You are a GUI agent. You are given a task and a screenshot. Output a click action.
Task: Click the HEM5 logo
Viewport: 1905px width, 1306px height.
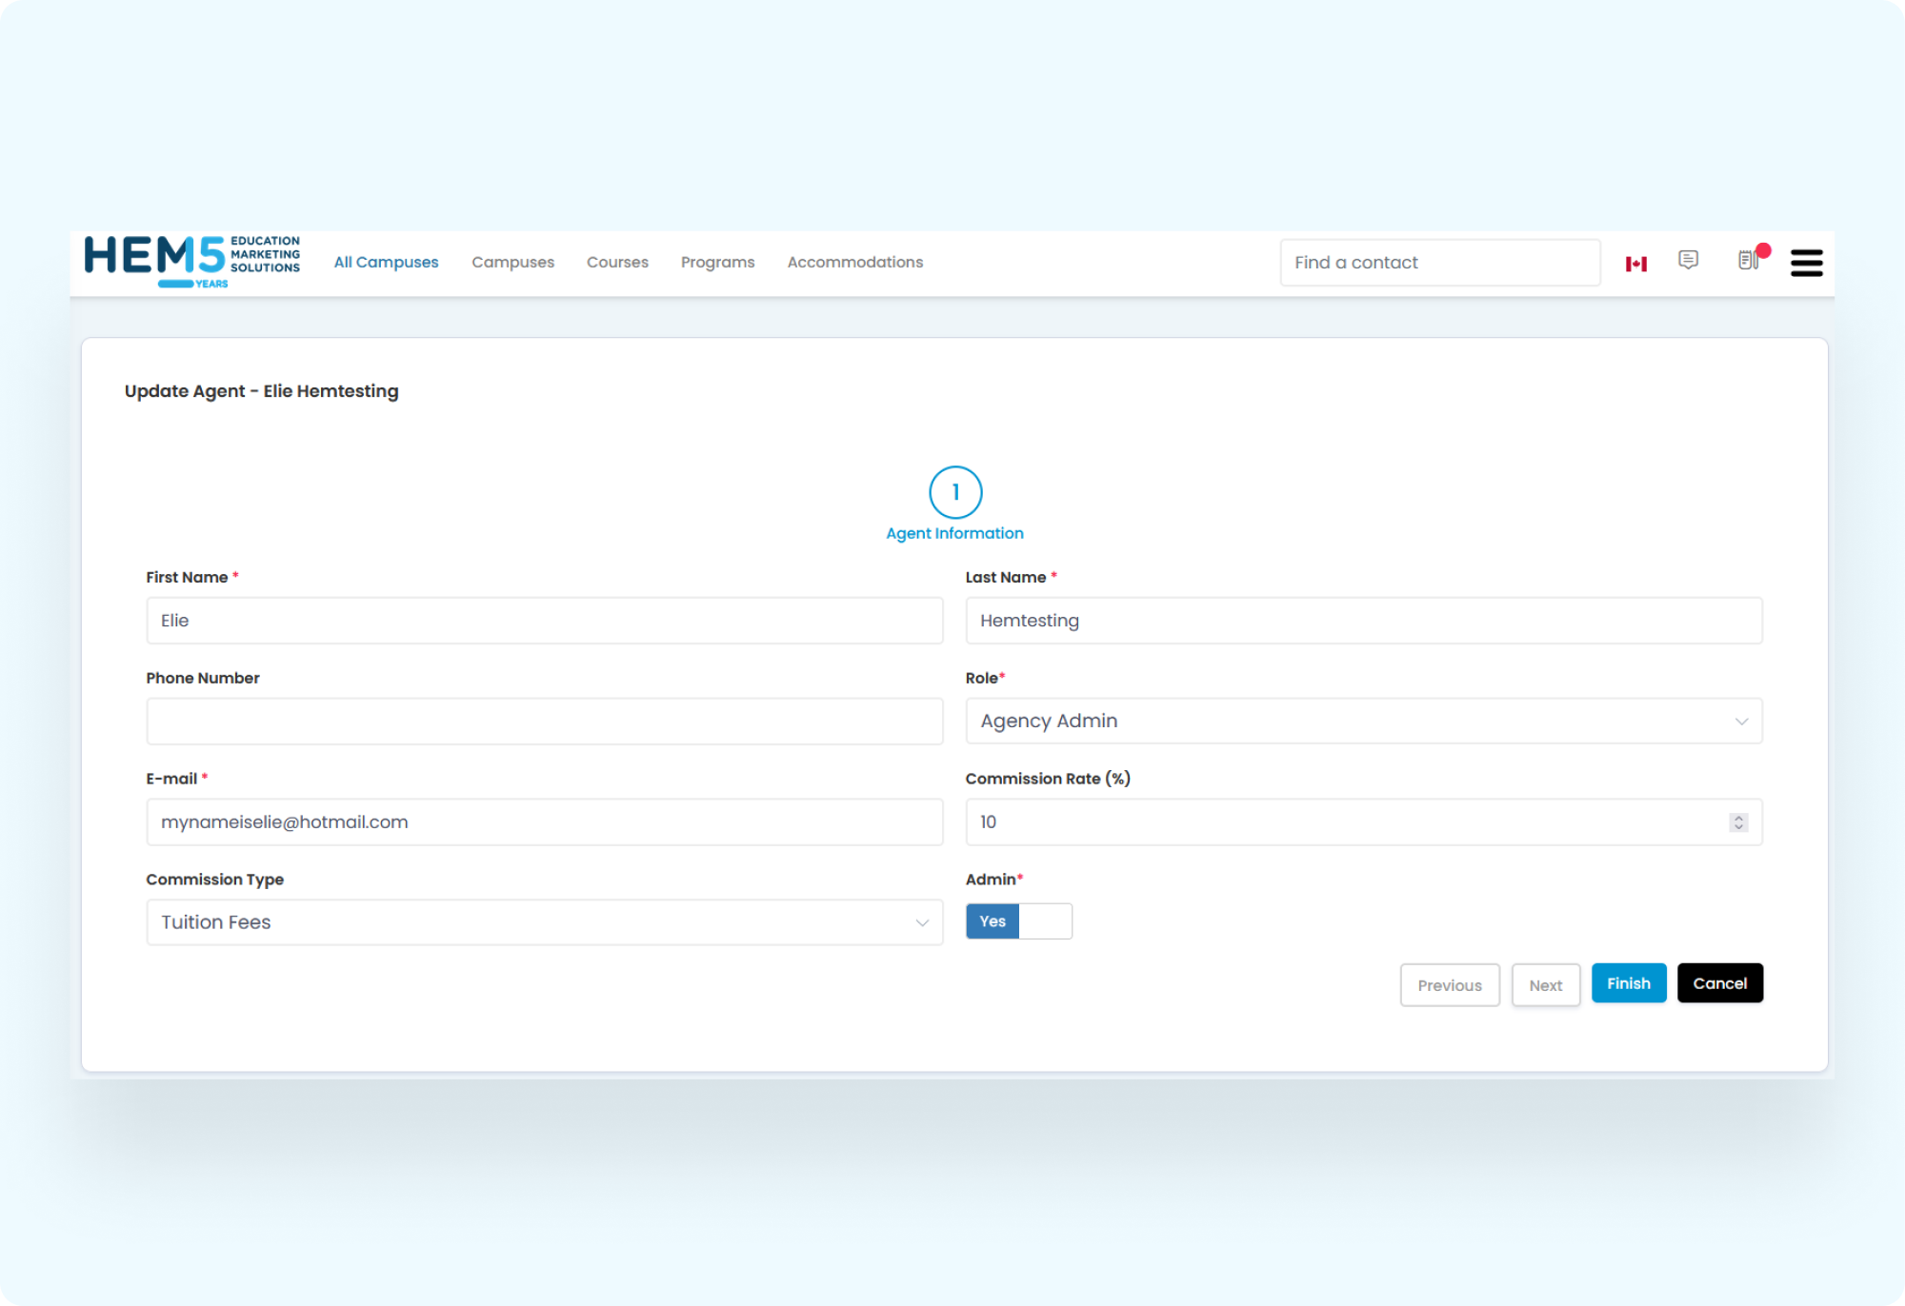[191, 261]
